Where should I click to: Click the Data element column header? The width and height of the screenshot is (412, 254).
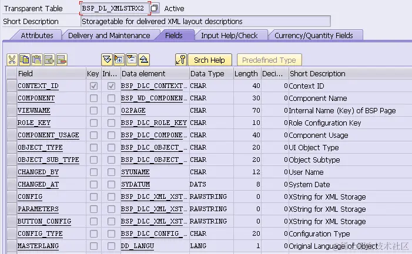click(155, 74)
